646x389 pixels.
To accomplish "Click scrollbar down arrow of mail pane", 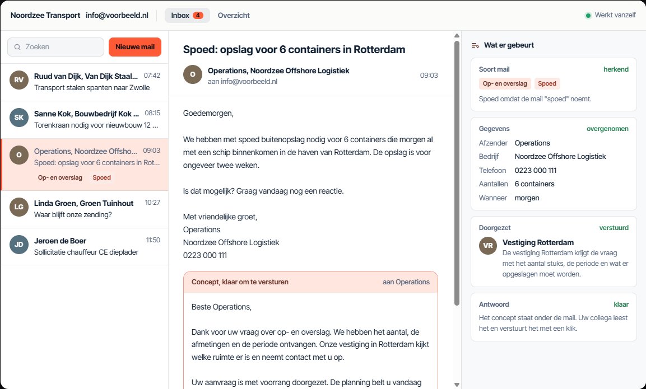I will click(457, 385).
